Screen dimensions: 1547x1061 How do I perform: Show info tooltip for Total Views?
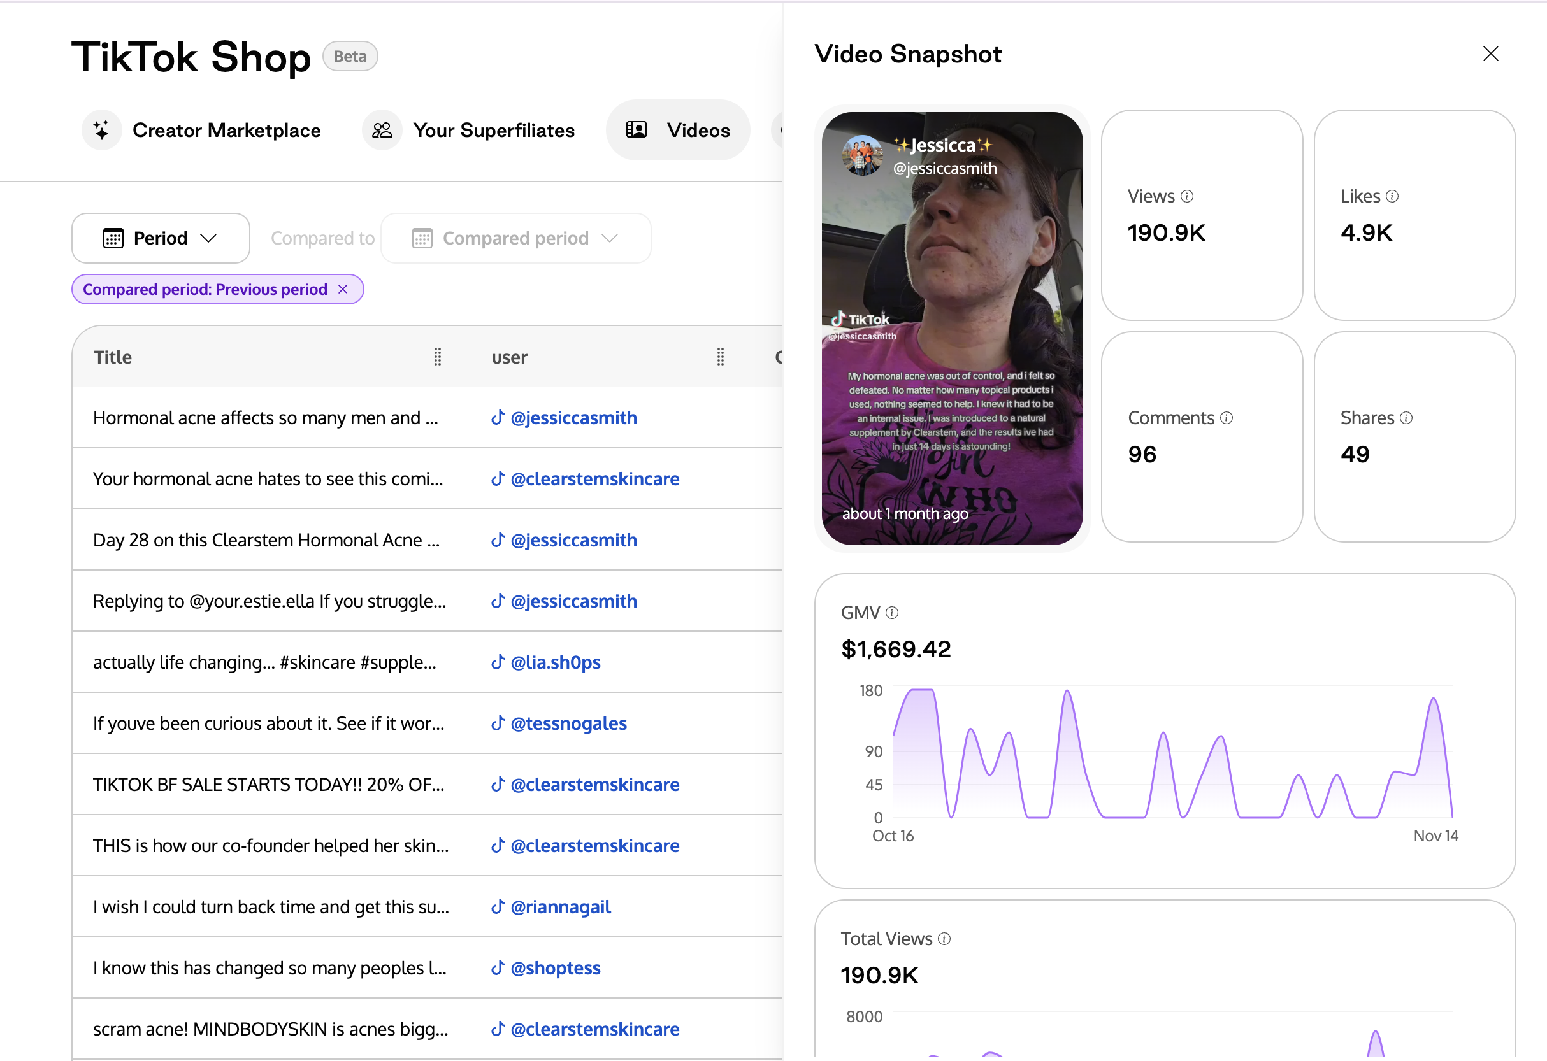tap(944, 939)
